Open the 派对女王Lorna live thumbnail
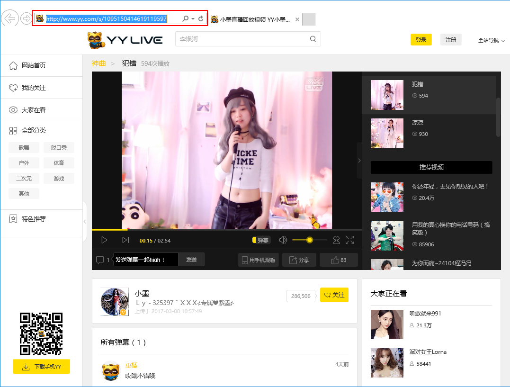This screenshot has width=510, height=387. (387, 363)
